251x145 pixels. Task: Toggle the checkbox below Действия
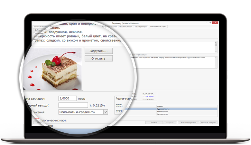pos(34,33)
